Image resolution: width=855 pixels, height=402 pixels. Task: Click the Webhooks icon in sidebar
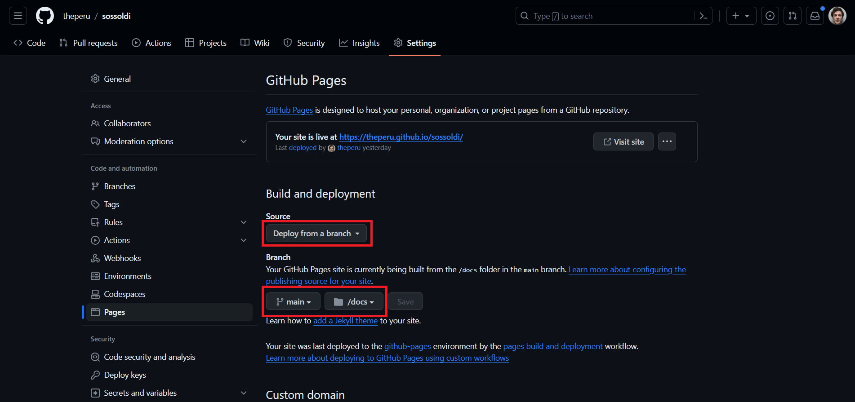point(95,258)
